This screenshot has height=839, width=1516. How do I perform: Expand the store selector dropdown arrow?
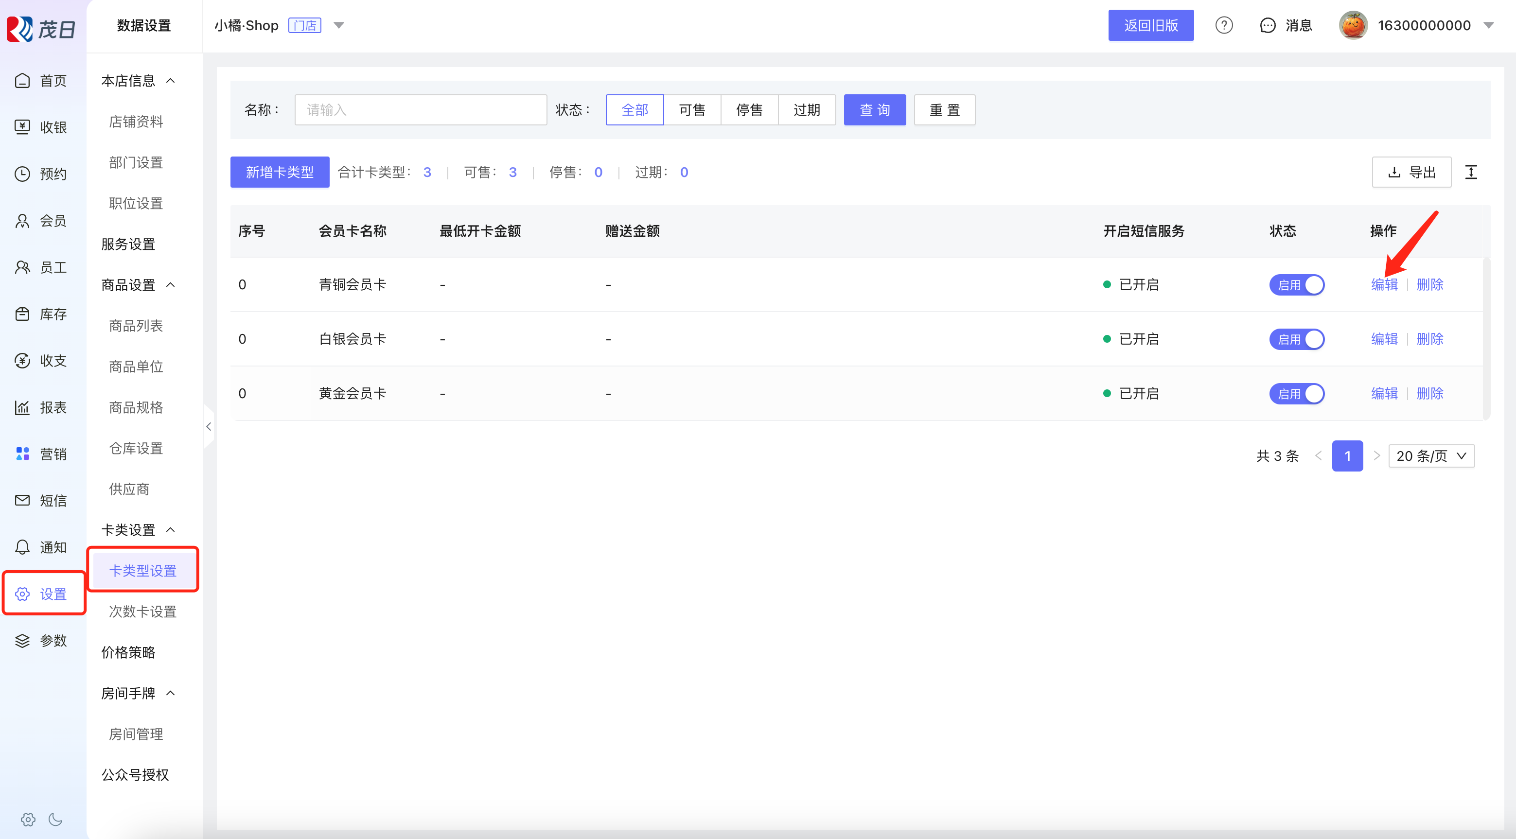[x=339, y=25]
